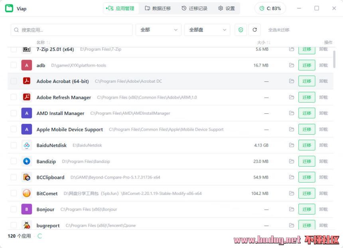The width and height of the screenshot is (343, 248).
Task: Tick the checkbox for Apple Mobile Device Support
Action: pos(14,129)
